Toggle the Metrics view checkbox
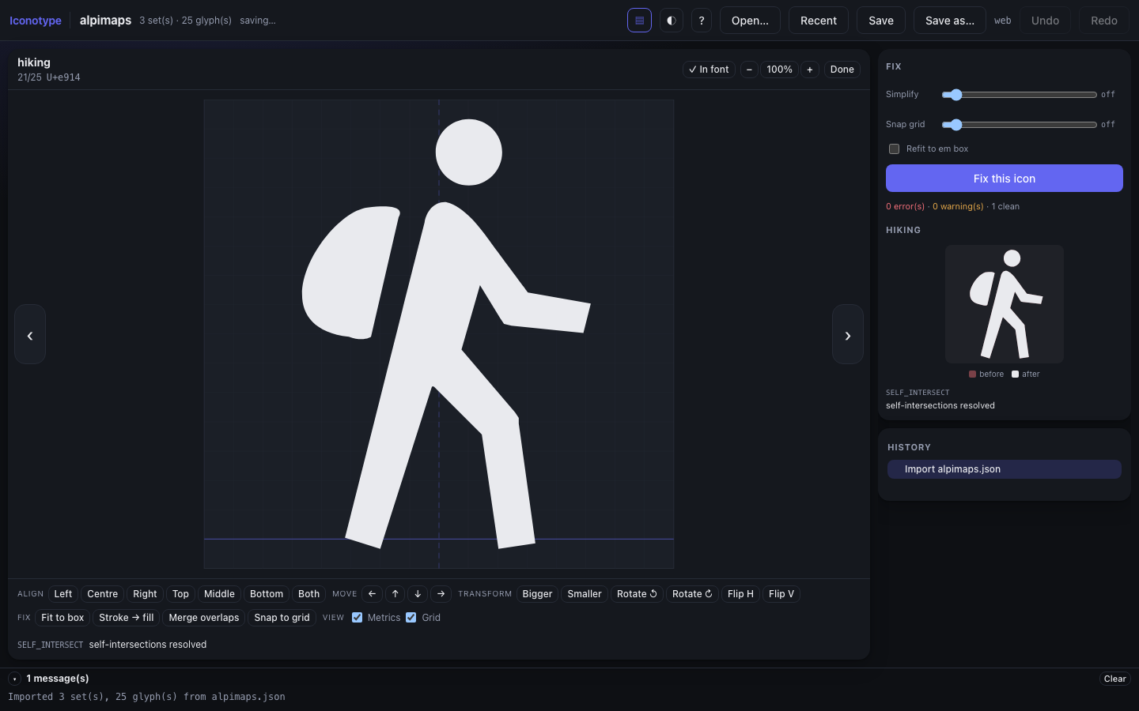 coord(358,618)
